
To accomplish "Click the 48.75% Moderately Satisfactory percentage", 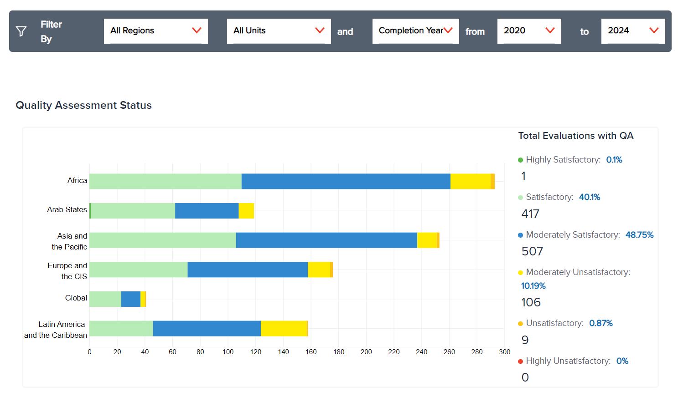I will [x=639, y=235].
